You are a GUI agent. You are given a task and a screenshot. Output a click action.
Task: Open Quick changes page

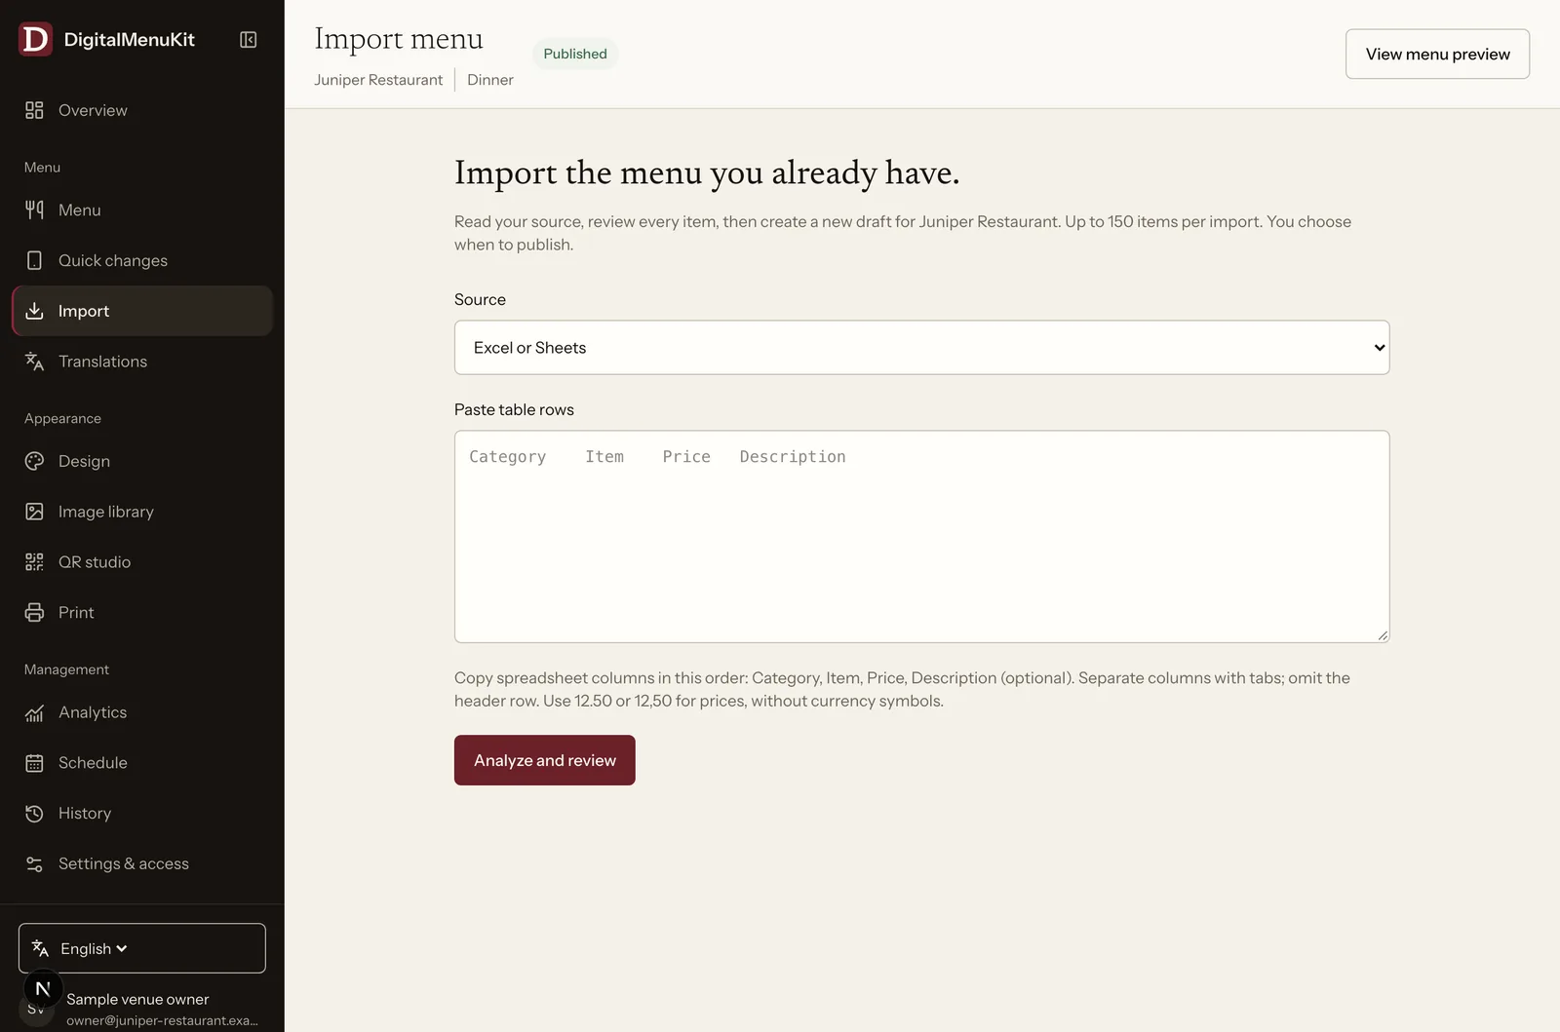pos(142,260)
